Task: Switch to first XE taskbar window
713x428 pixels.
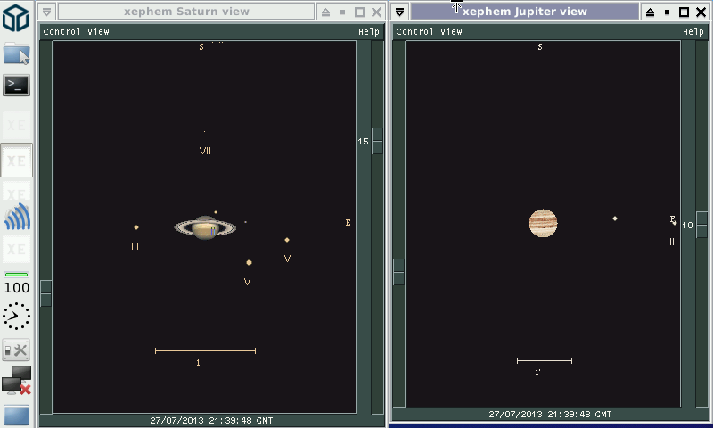Action: click(17, 125)
